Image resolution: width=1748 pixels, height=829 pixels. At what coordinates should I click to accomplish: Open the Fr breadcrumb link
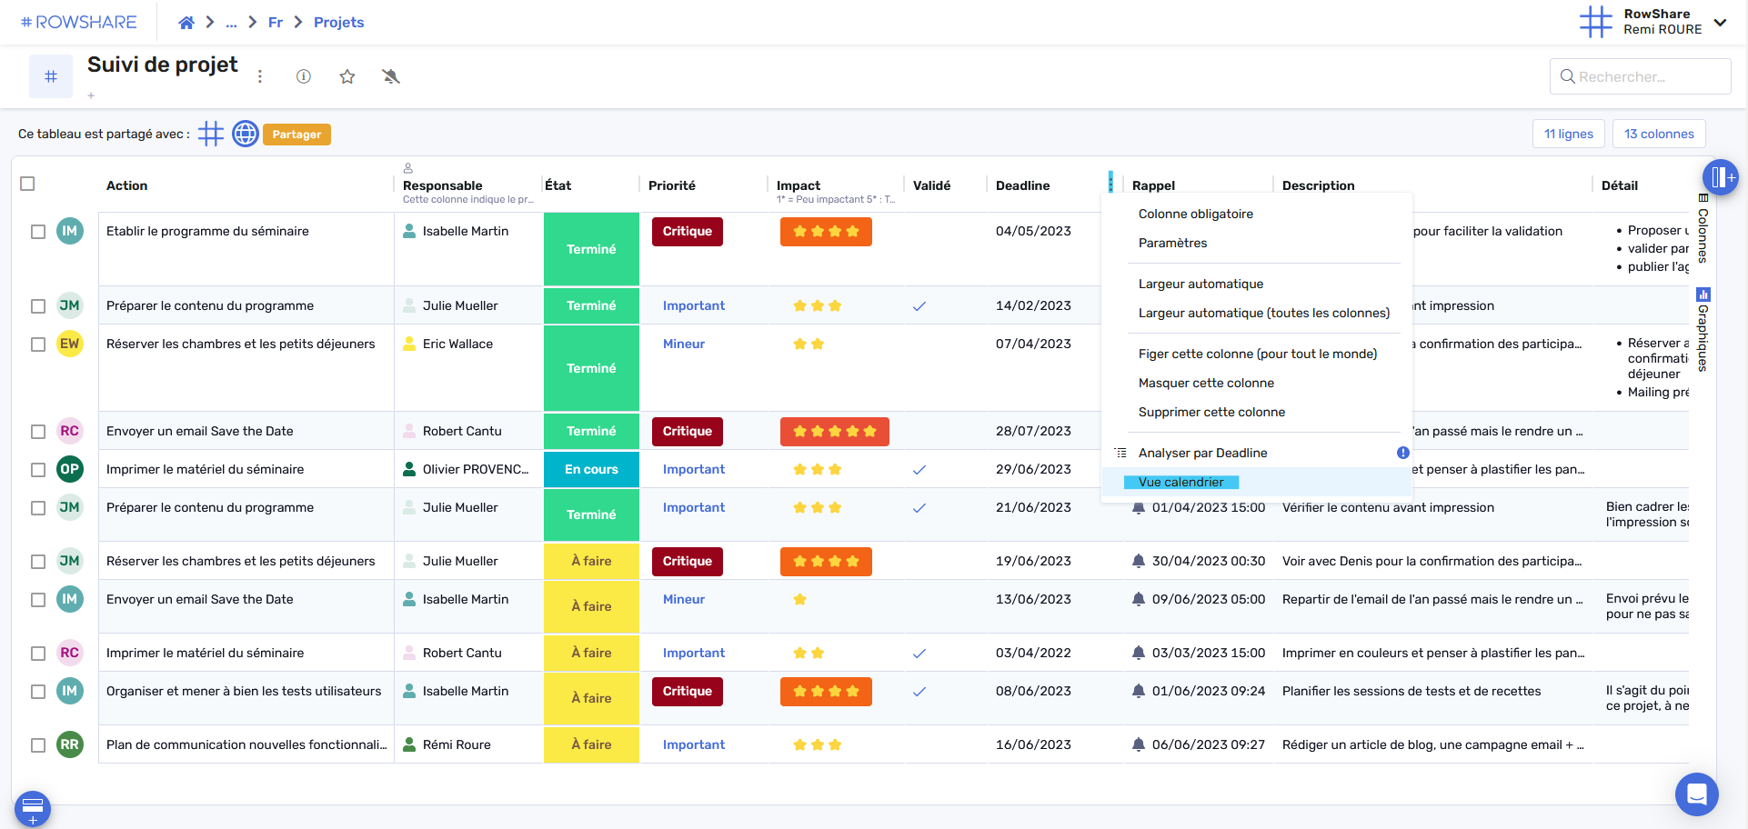(276, 23)
